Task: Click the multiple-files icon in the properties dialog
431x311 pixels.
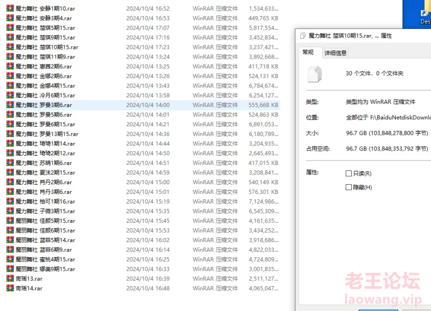Action: click(x=315, y=74)
